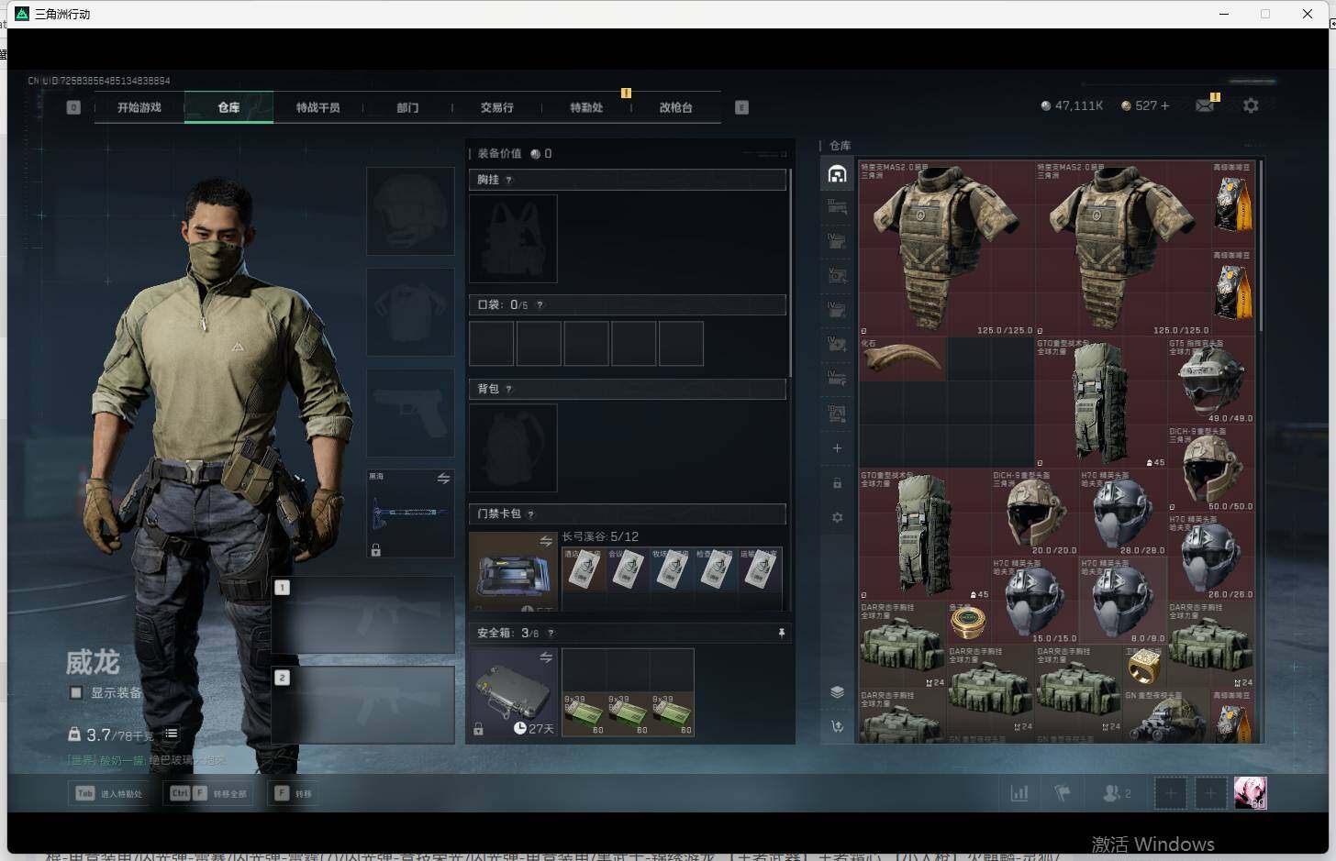This screenshot has width=1336, height=861.
Task: Switch to the 部门 tab
Action: pos(407,107)
